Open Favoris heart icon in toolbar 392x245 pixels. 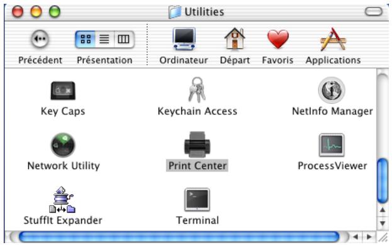coord(277,39)
